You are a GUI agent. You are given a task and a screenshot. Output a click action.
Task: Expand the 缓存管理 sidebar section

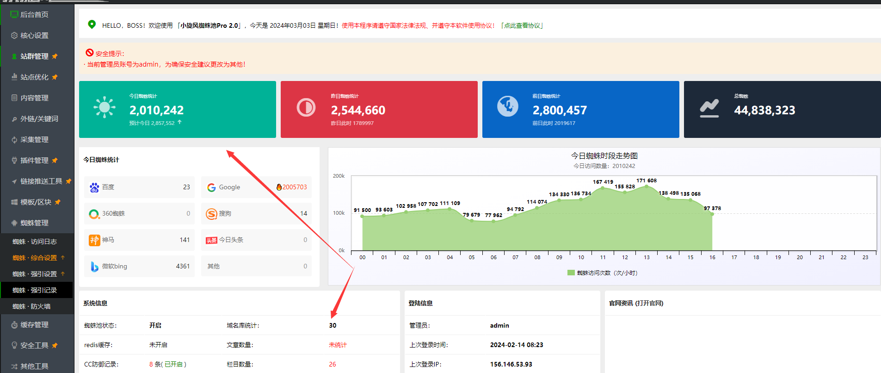coord(34,325)
